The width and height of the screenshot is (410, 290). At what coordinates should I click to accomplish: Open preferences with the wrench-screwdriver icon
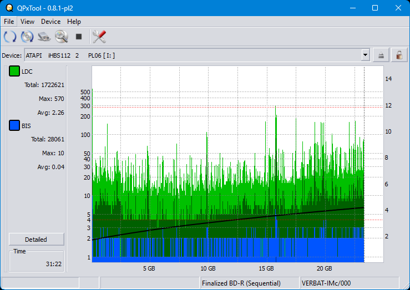[x=99, y=37]
